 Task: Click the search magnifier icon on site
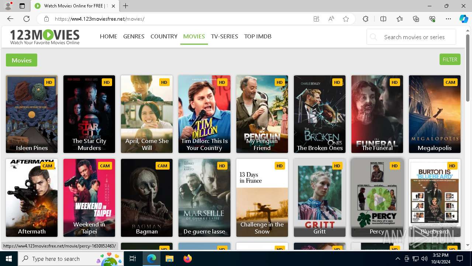click(374, 37)
